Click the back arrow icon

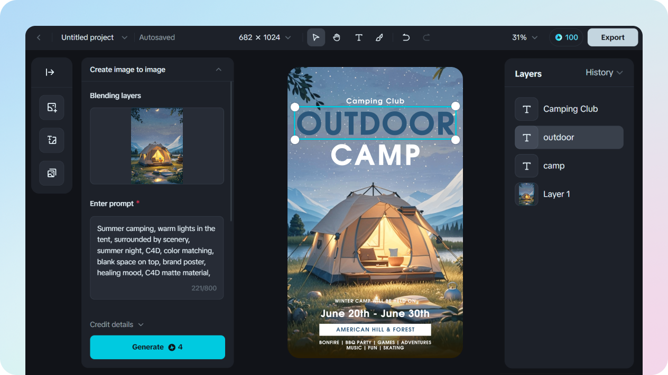tap(39, 37)
